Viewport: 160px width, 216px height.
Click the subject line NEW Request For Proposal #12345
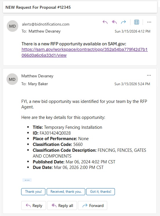point(38,7)
